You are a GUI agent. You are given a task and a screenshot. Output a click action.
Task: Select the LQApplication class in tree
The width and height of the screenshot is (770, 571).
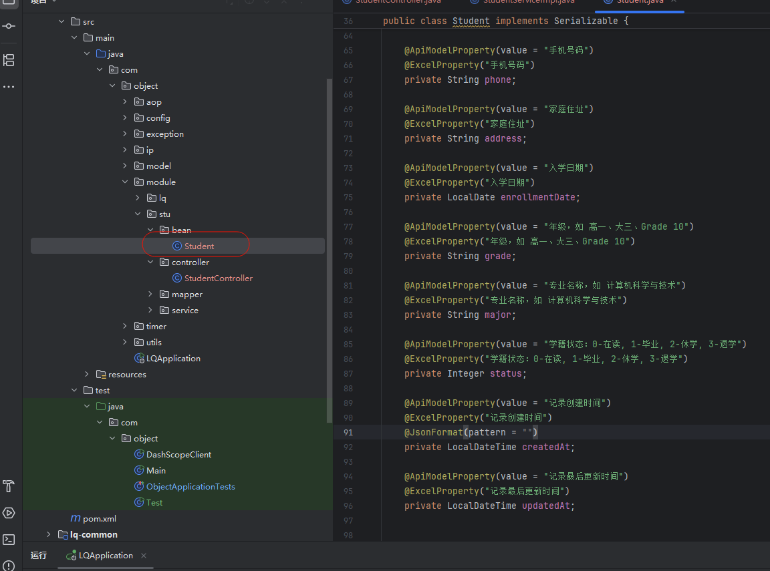tap(172, 359)
